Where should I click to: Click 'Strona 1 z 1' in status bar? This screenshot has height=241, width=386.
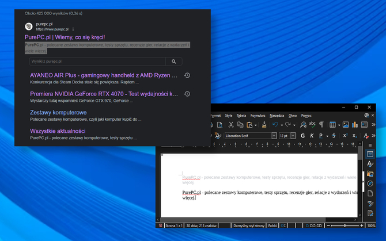click(x=174, y=225)
